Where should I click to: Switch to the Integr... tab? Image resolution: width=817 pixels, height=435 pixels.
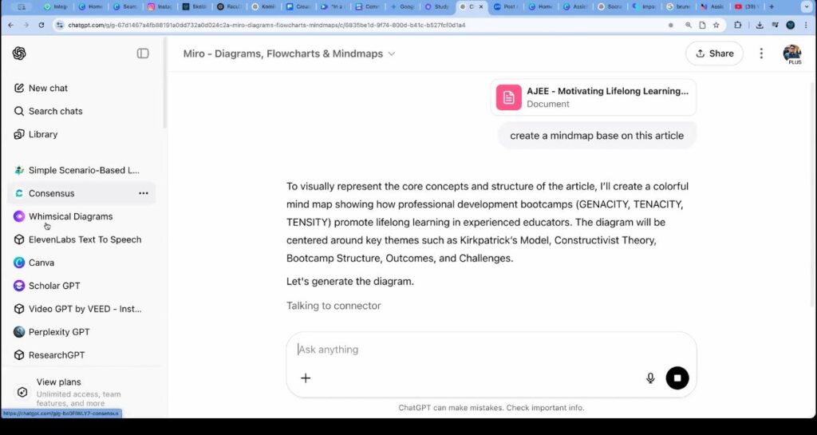coord(55,6)
